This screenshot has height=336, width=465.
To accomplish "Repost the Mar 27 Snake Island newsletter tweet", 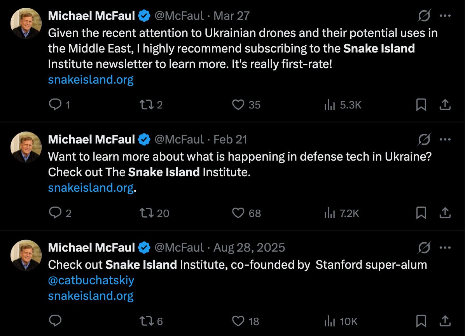I will (146, 105).
